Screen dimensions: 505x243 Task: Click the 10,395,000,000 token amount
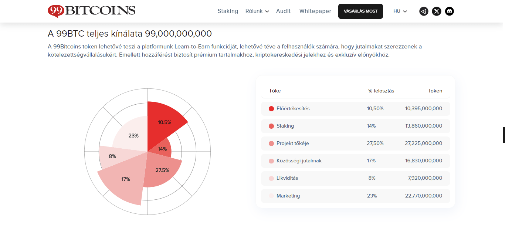424,109
